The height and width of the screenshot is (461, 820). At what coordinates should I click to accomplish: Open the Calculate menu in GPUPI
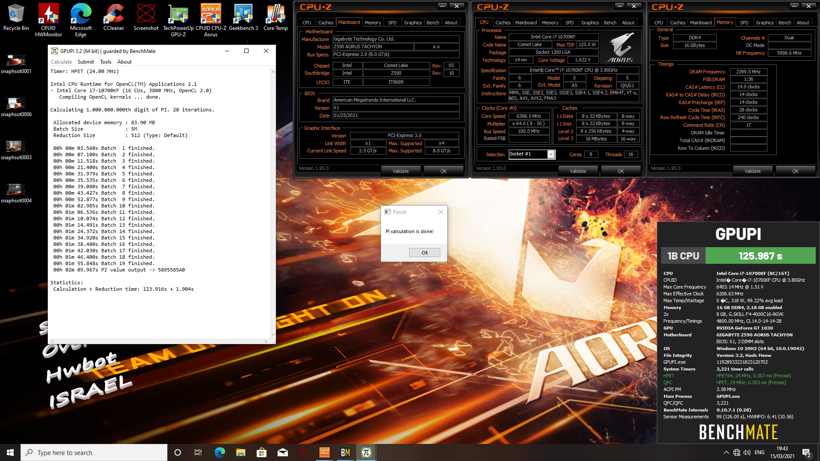click(x=61, y=62)
